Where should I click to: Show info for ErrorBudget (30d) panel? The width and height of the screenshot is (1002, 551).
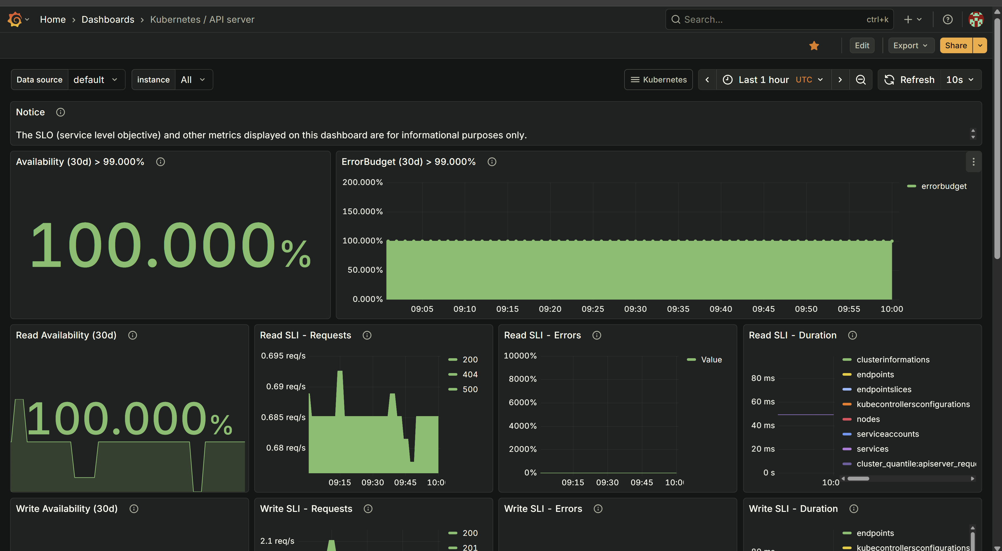[x=492, y=162]
